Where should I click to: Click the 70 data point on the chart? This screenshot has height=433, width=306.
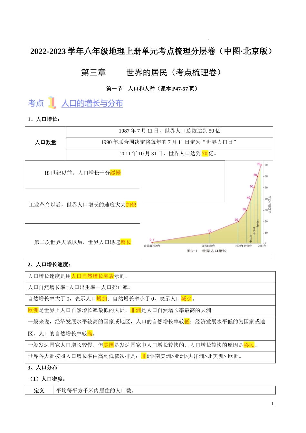[261, 165]
